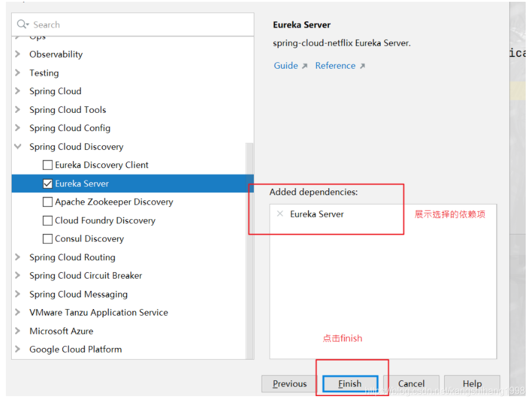Image resolution: width=531 pixels, height=402 pixels.
Task: Select the Eureka Discovery Client label
Action: tap(102, 165)
